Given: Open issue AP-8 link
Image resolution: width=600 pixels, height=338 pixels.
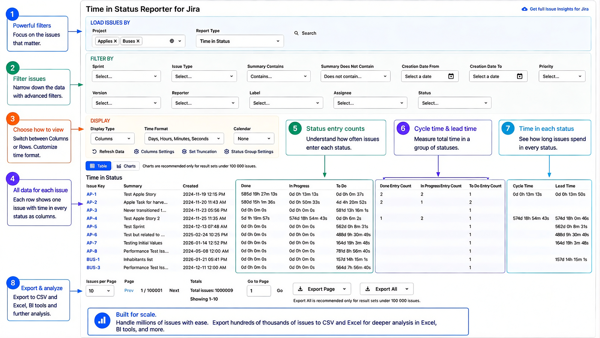Looking at the screenshot, I should (x=92, y=251).
